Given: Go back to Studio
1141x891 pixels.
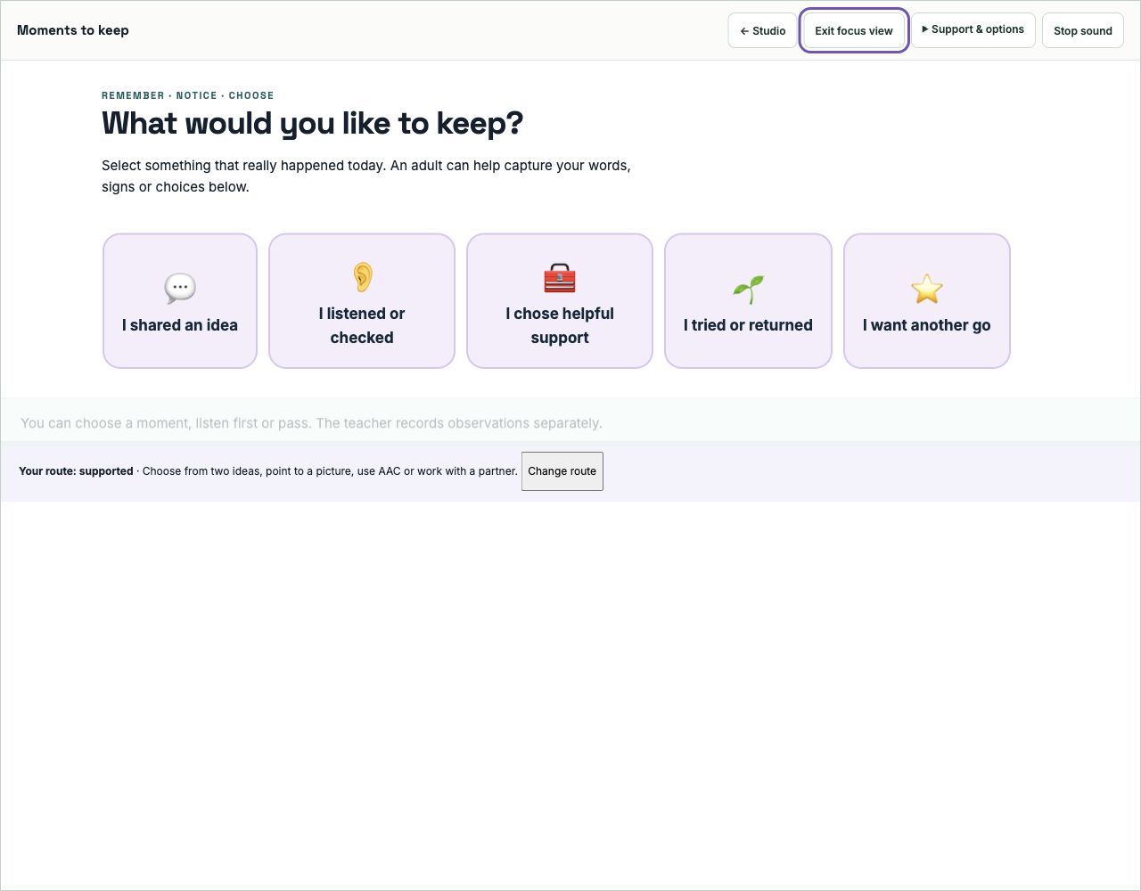Looking at the screenshot, I should point(763,30).
